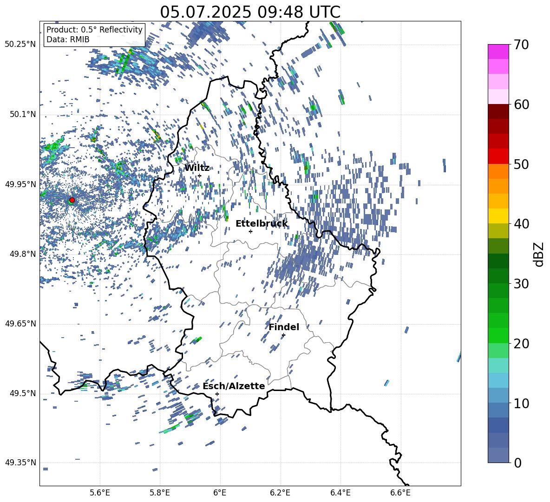Click the Ettelbruck city label
Screen dimensions: 550x502
click(262, 224)
